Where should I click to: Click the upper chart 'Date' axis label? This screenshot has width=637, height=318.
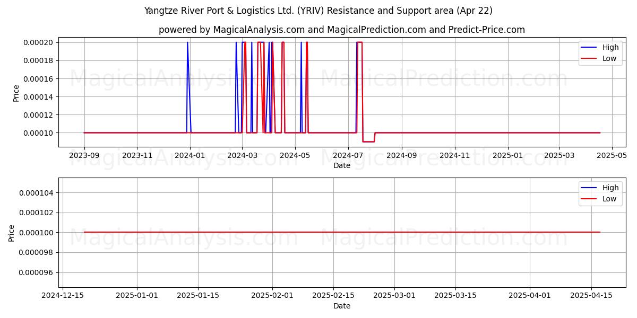(x=342, y=165)
